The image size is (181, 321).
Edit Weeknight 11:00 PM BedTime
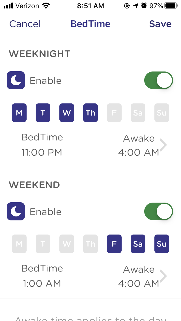(42, 152)
